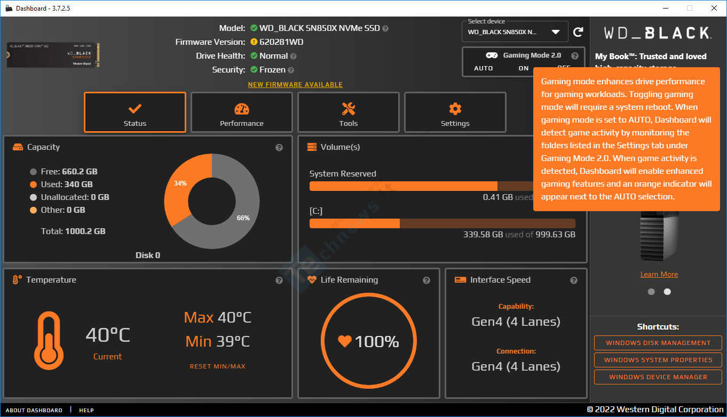Screen dimensions: 727x417
Task: Switch to the Performance tab
Action: (242, 112)
